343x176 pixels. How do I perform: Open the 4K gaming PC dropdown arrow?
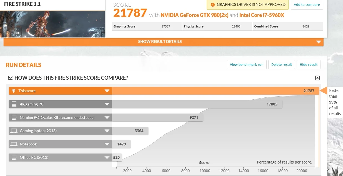pyautogui.click(x=107, y=104)
